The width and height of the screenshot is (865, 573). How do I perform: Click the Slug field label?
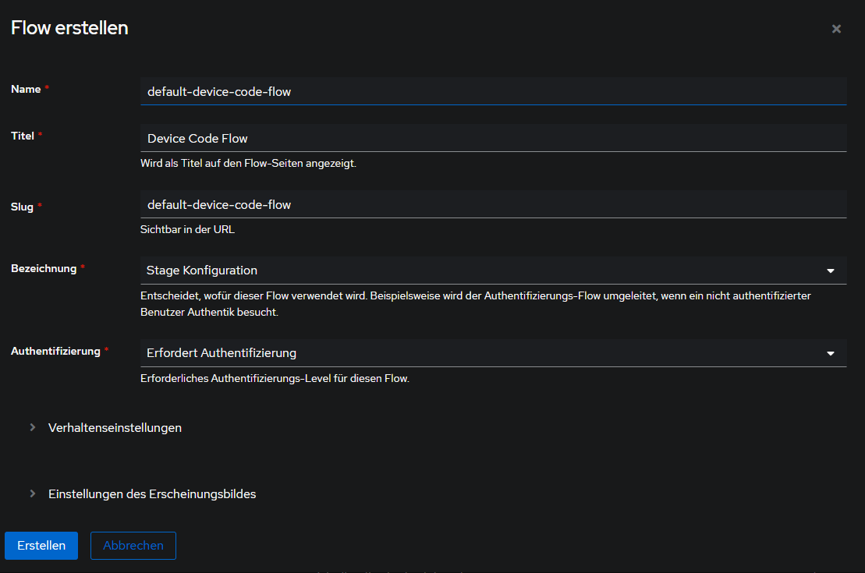23,207
